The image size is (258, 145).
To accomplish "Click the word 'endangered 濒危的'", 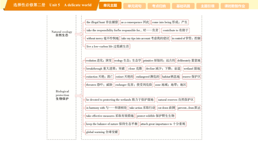I will pos(148,77).
